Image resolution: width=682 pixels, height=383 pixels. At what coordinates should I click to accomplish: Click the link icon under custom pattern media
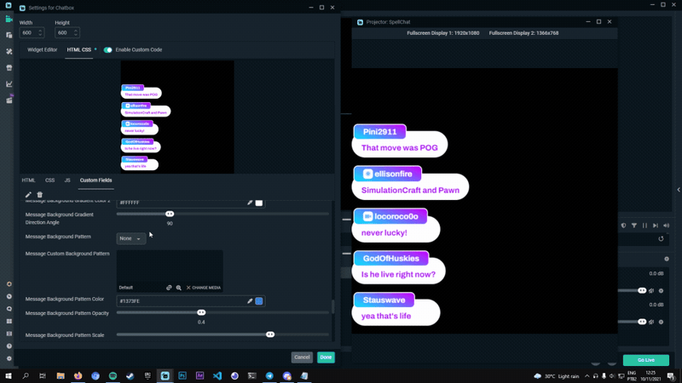tap(169, 288)
